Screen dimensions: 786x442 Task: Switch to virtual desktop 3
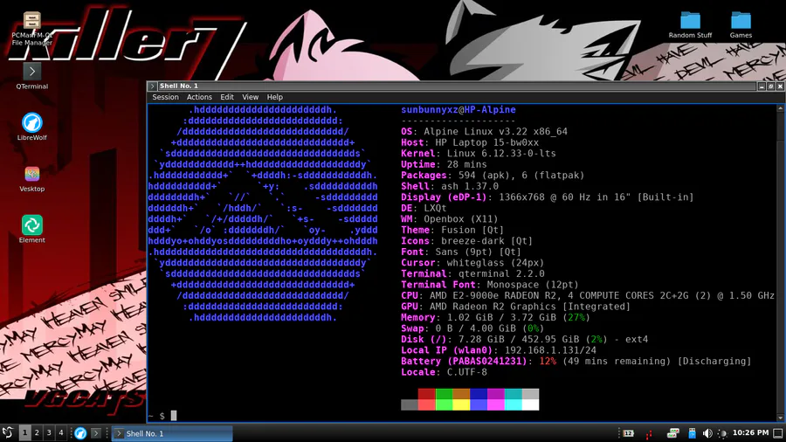[49, 433]
